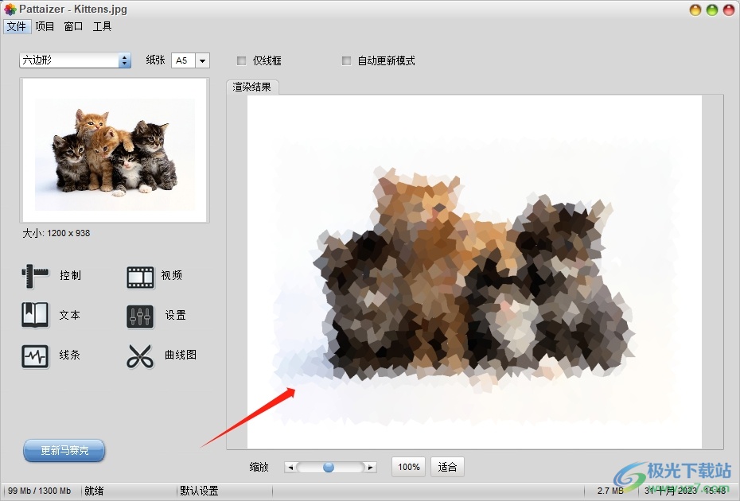Image resolution: width=740 pixels, height=501 pixels.
Task: Select the 渲染结果 tab
Action: 252,87
